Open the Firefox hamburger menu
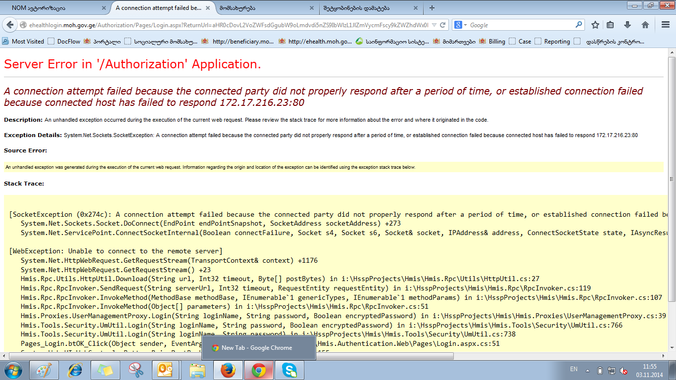Image resolution: width=676 pixels, height=380 pixels. (x=663, y=25)
